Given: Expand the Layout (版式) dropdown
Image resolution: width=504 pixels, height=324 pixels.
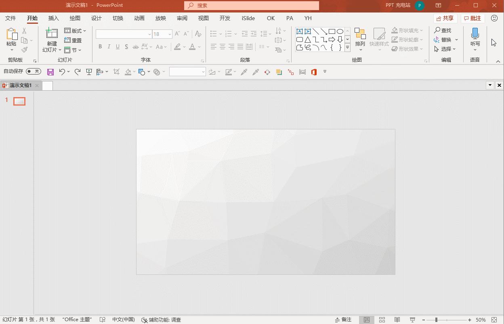Looking at the screenshot, I should pyautogui.click(x=76, y=31).
